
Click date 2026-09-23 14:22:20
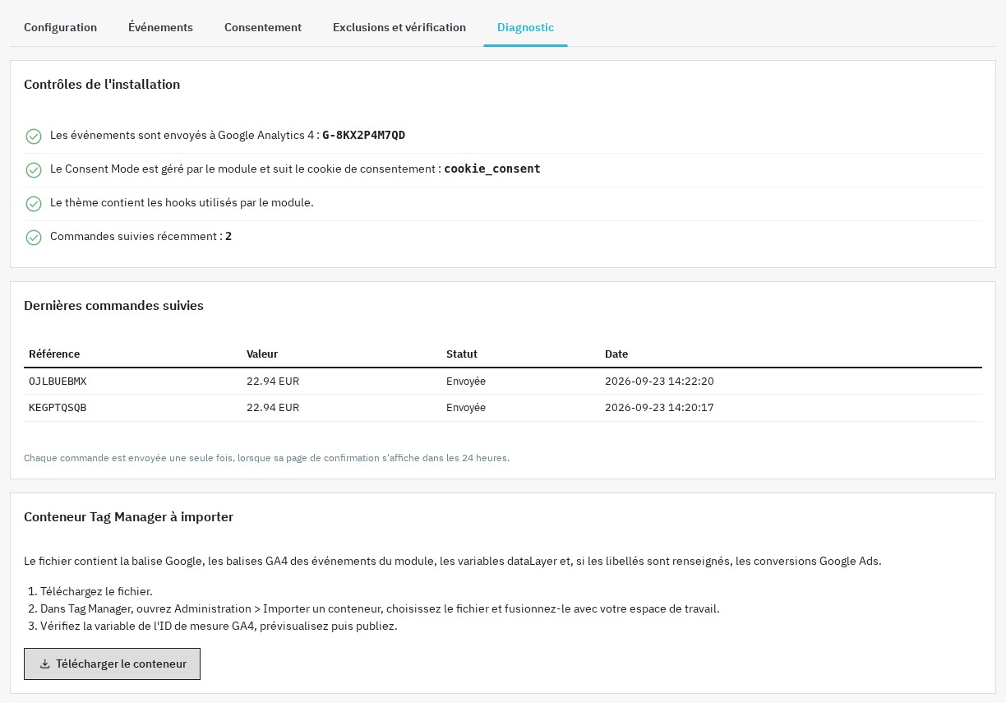point(659,382)
